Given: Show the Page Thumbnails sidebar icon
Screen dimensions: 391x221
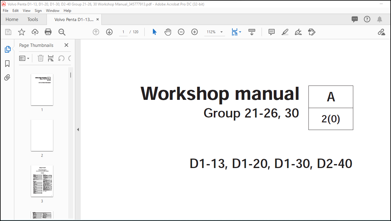Looking at the screenshot, I should pos(8,49).
